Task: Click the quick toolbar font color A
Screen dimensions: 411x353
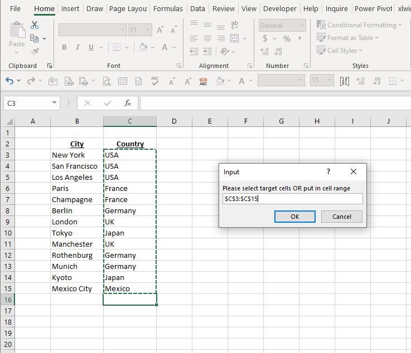Action: point(241,81)
